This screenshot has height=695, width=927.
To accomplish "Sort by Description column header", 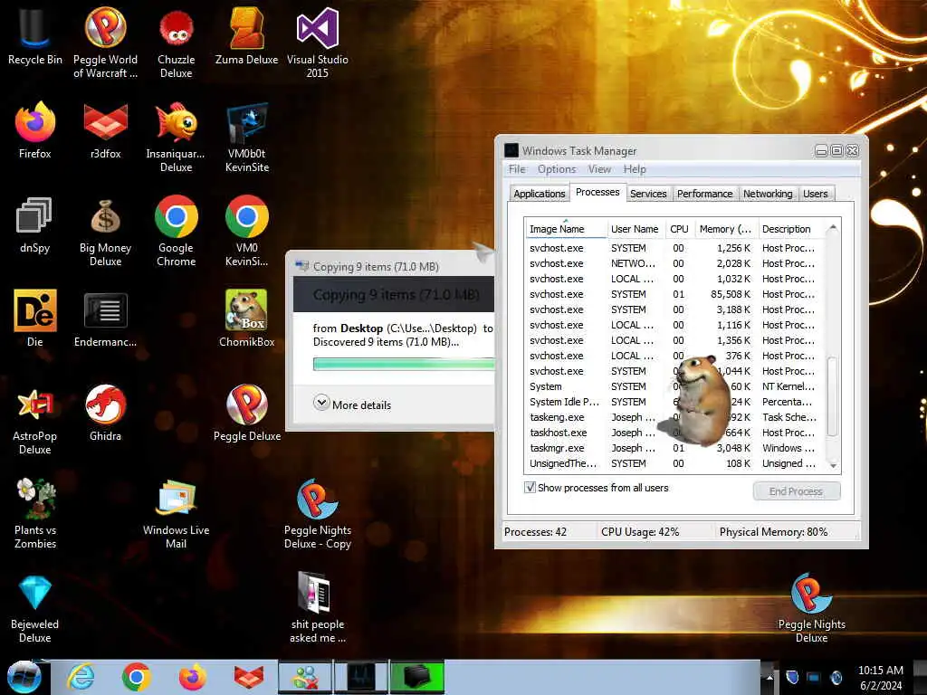I will coord(790,229).
